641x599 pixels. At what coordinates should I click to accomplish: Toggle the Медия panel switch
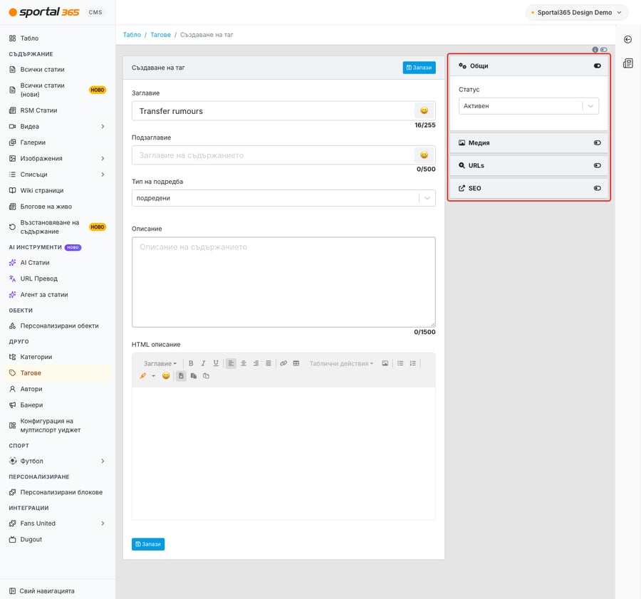point(598,142)
